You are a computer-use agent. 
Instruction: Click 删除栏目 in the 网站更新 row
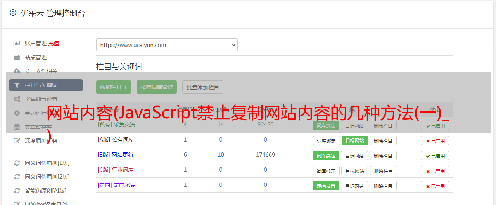(383, 155)
